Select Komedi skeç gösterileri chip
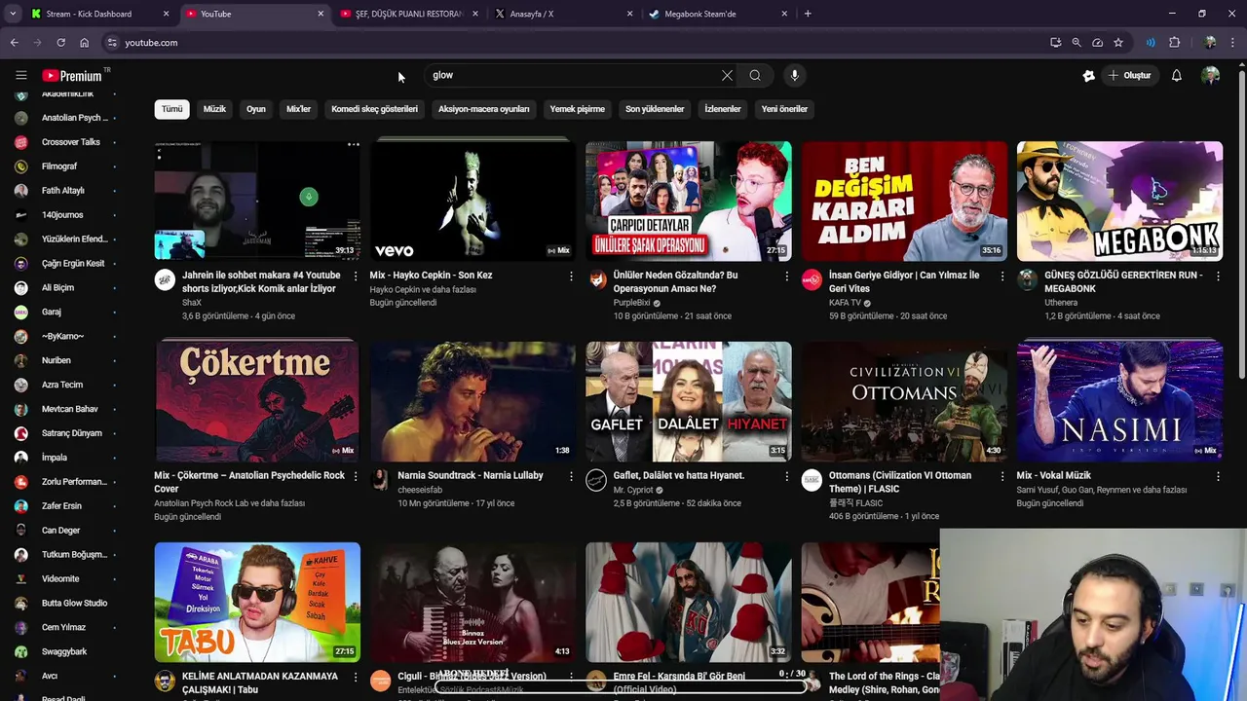 tap(374, 109)
